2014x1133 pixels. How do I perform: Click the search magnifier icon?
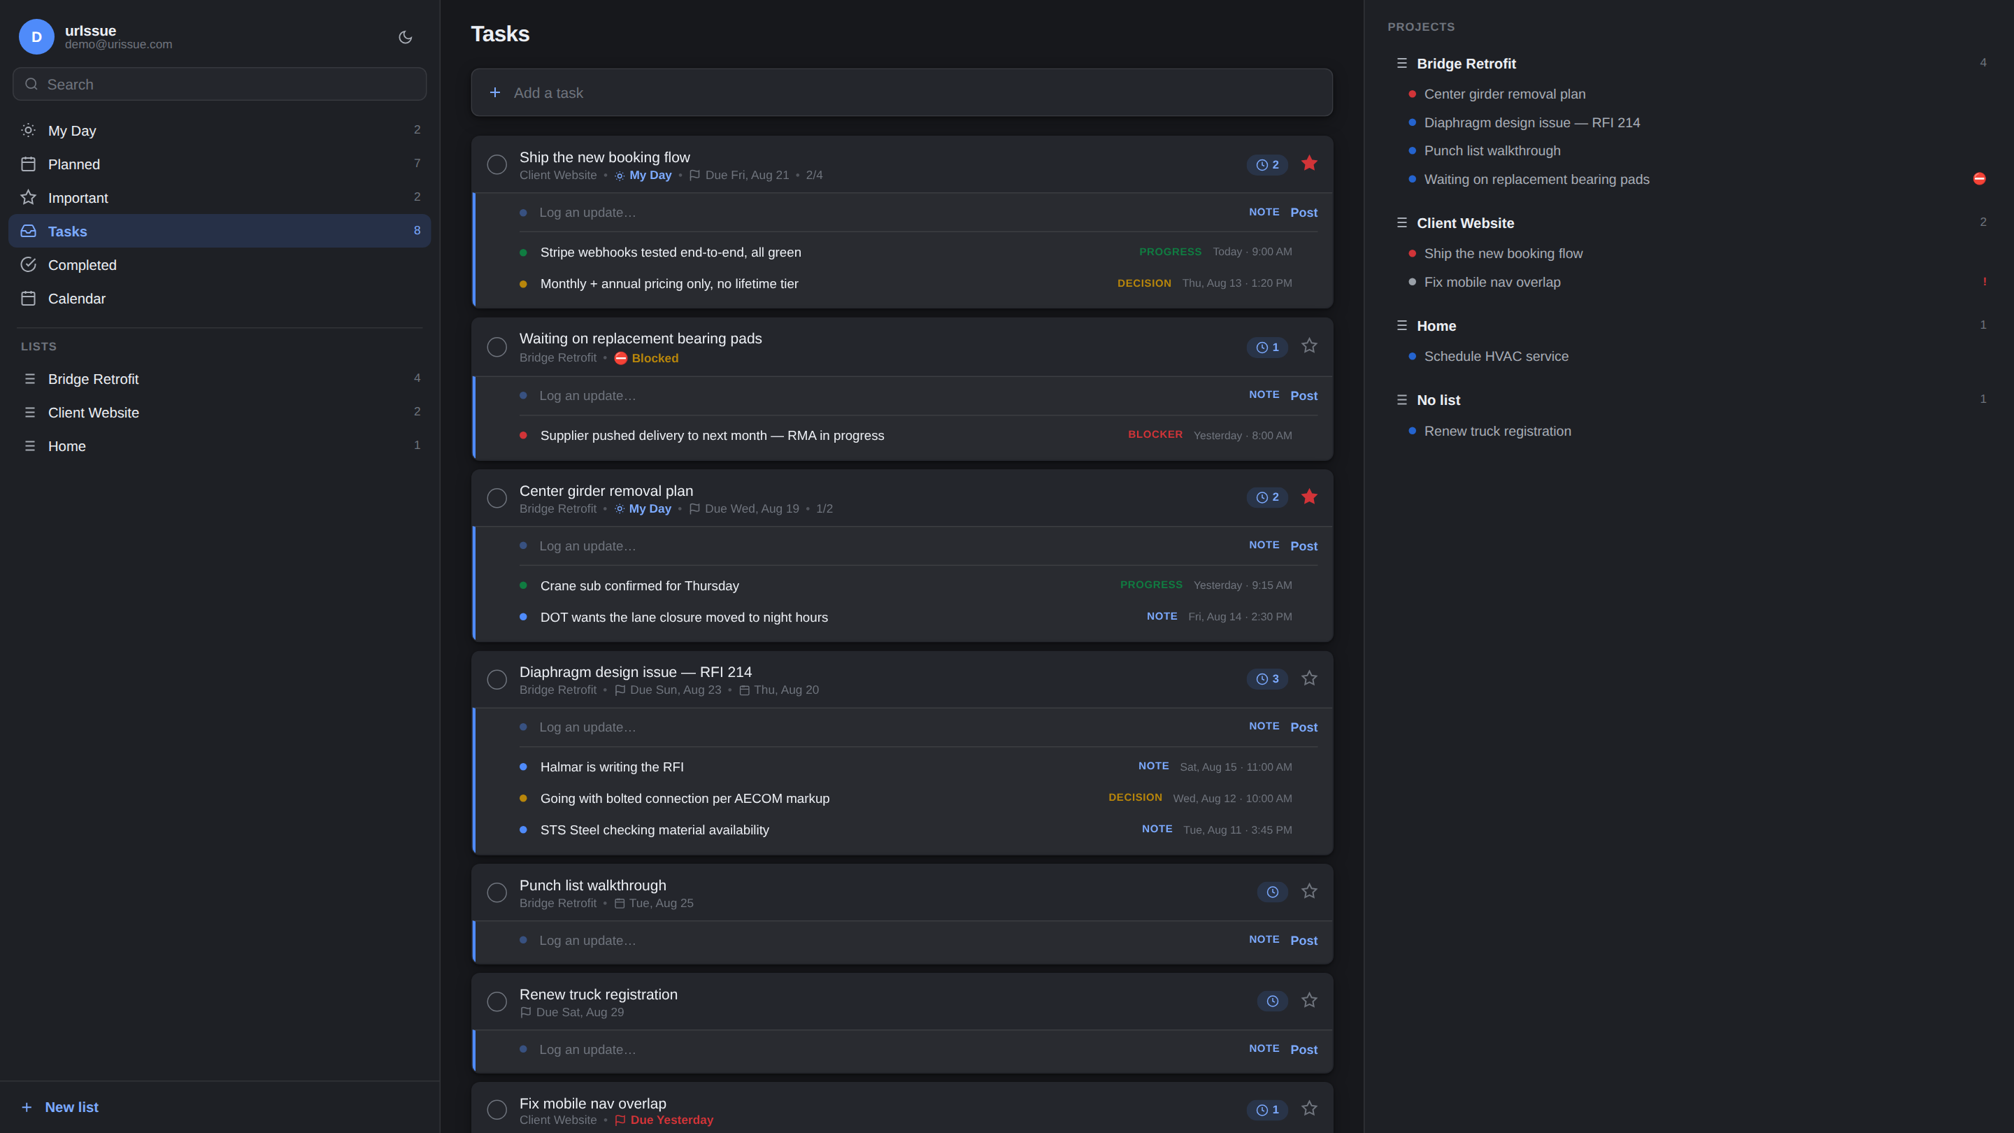31,84
